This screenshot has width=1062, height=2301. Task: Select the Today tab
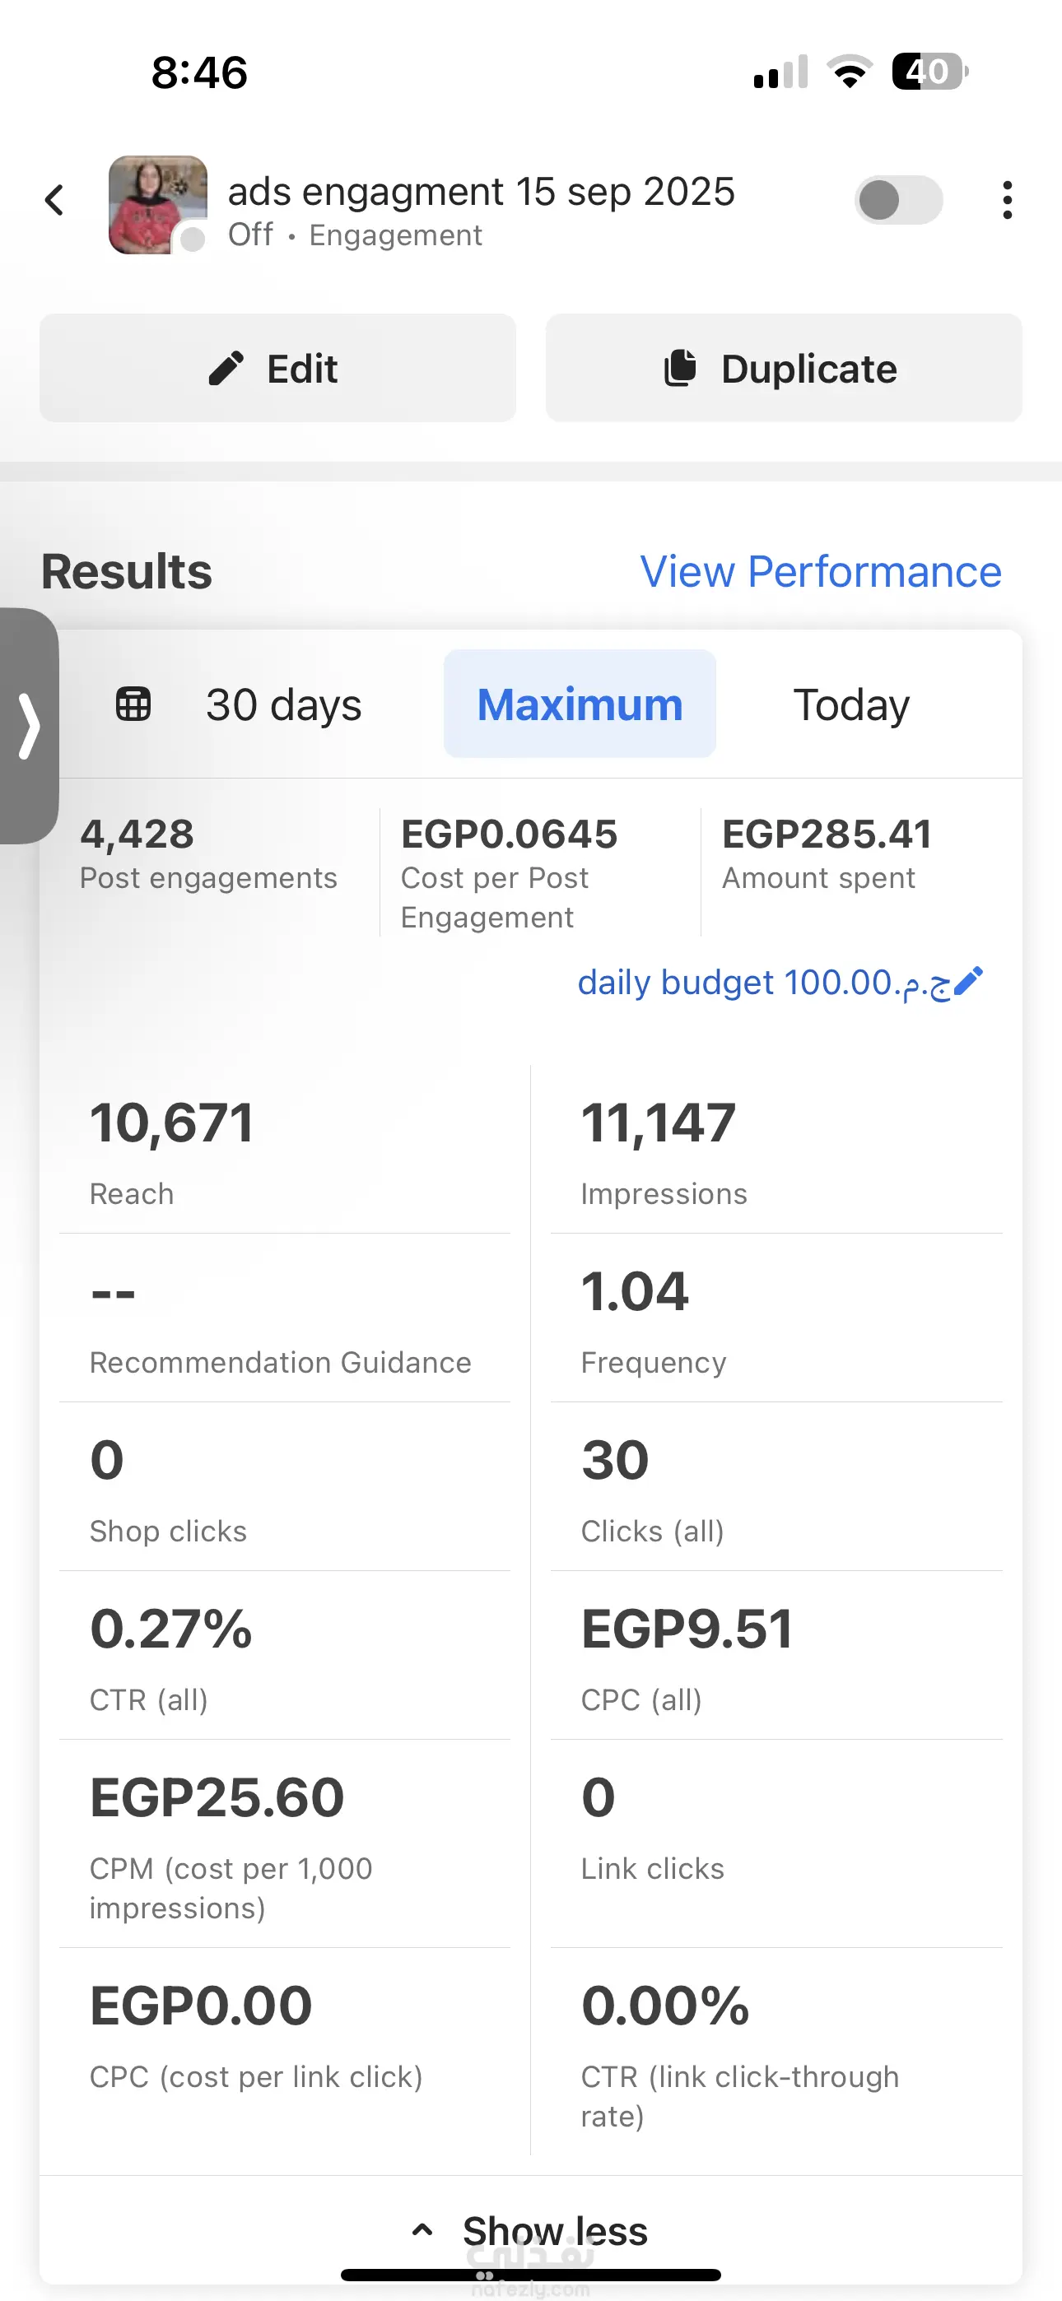851,704
